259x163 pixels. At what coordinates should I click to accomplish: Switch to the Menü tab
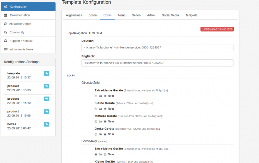[122, 15]
